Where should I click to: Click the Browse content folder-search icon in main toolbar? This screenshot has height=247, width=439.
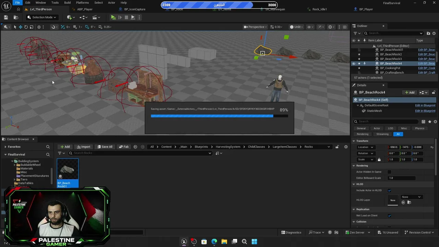pyautogui.click(x=16, y=17)
